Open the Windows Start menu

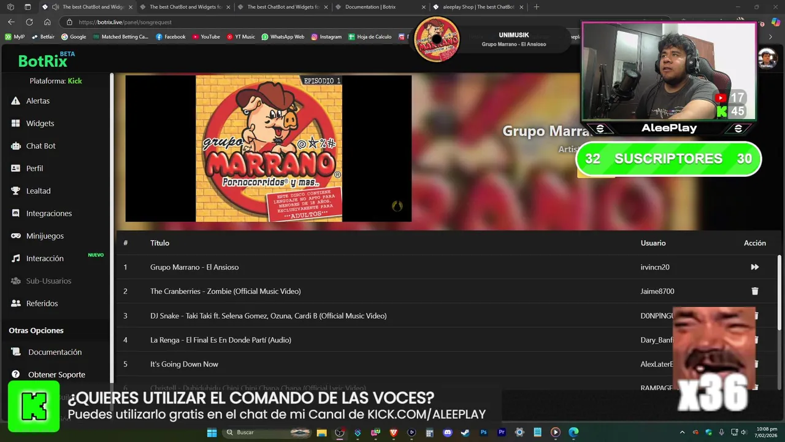pyautogui.click(x=212, y=432)
